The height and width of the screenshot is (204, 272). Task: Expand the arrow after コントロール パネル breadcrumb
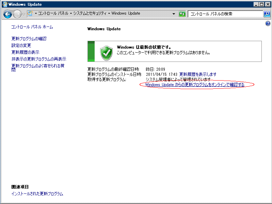click(x=71, y=13)
